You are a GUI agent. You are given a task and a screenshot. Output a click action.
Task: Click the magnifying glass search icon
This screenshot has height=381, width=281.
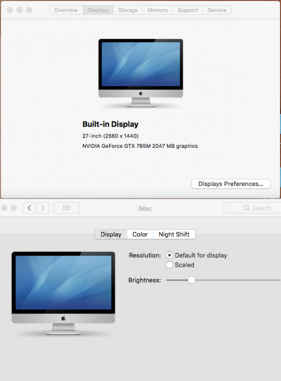point(247,208)
